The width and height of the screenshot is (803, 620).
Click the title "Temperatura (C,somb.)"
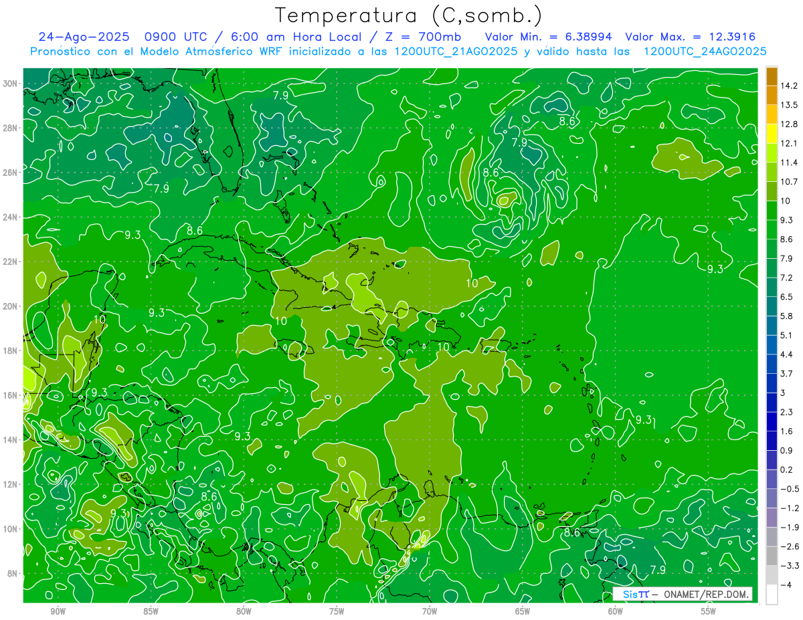coord(409,15)
